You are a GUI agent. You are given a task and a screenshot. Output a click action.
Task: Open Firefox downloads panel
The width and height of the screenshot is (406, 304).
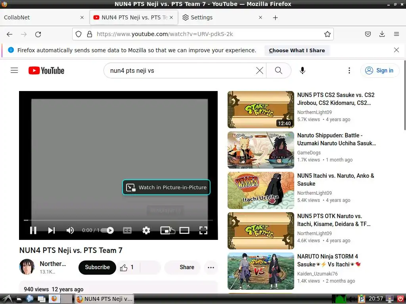coord(382,34)
